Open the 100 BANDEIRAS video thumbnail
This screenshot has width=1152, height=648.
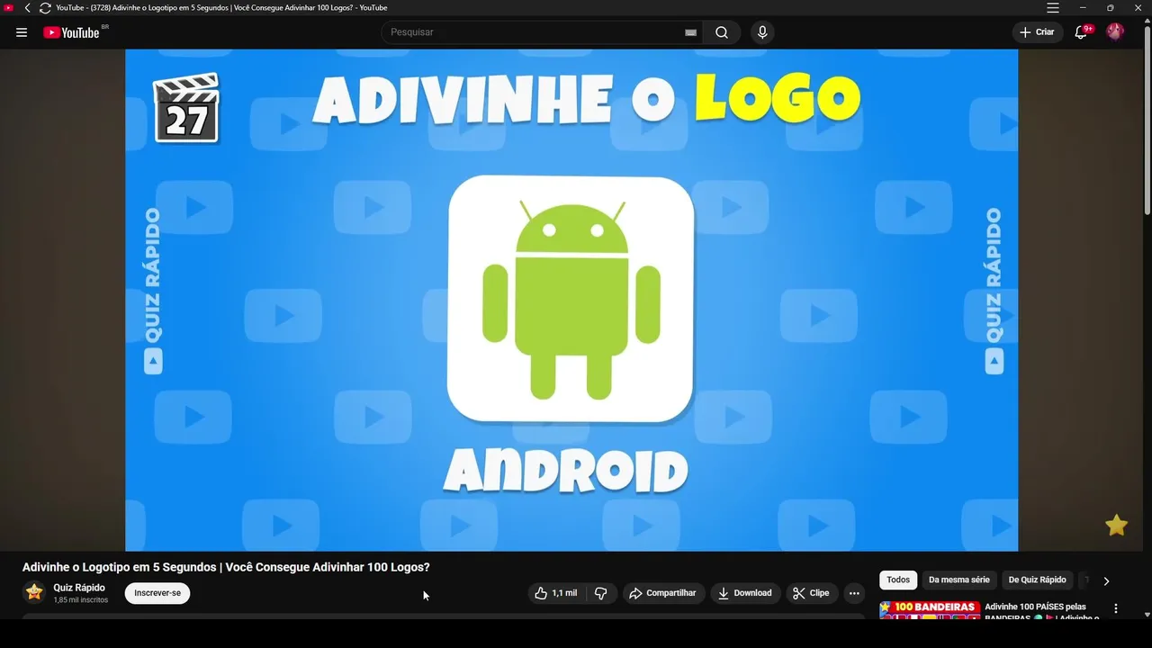(930, 610)
